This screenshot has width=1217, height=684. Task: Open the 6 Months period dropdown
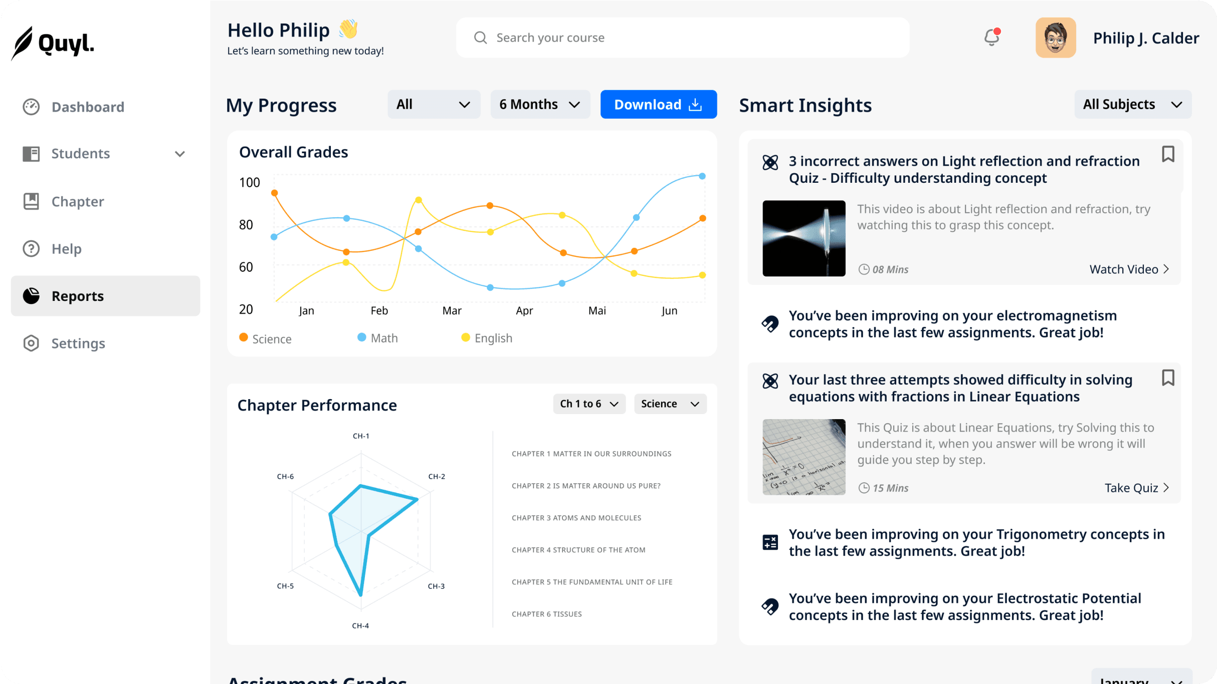(540, 104)
